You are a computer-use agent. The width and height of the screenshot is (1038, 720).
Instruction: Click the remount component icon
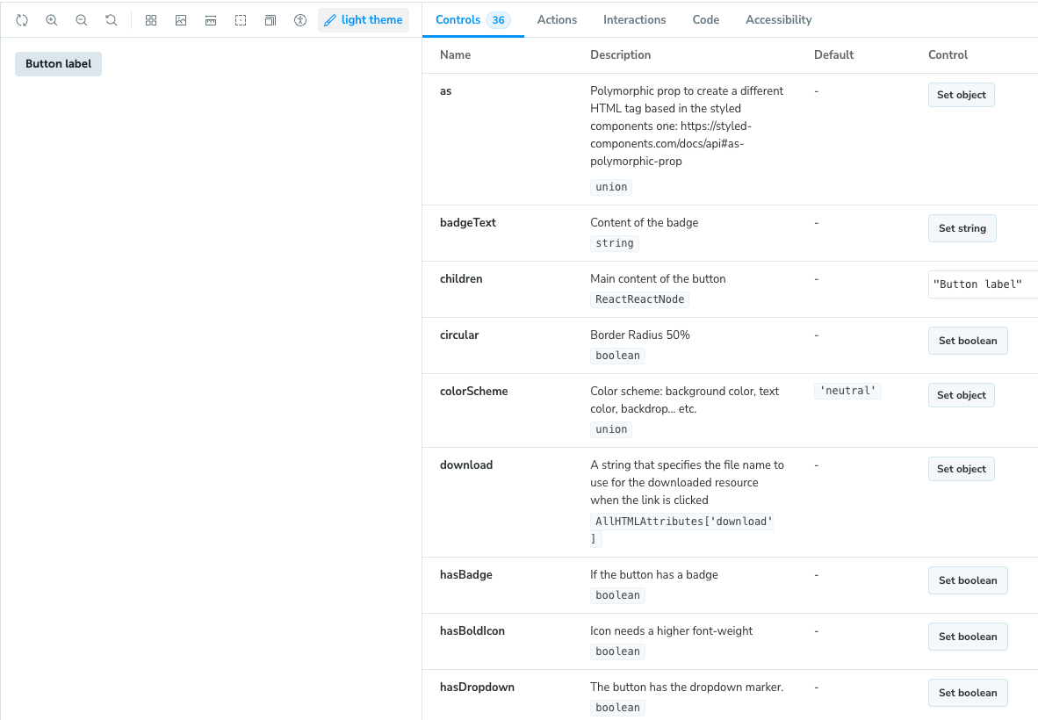tap(22, 20)
